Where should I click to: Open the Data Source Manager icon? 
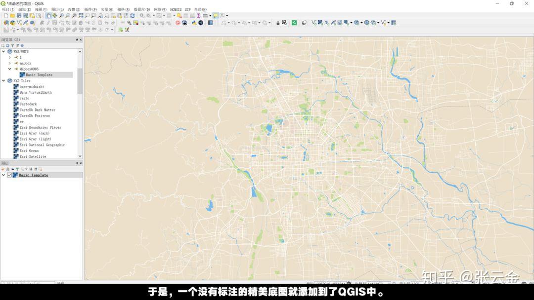(6, 23)
